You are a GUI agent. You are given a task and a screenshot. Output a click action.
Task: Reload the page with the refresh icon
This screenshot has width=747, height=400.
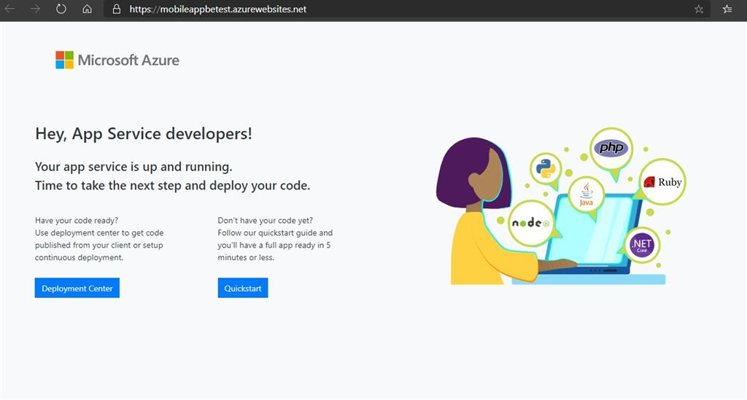(x=61, y=9)
